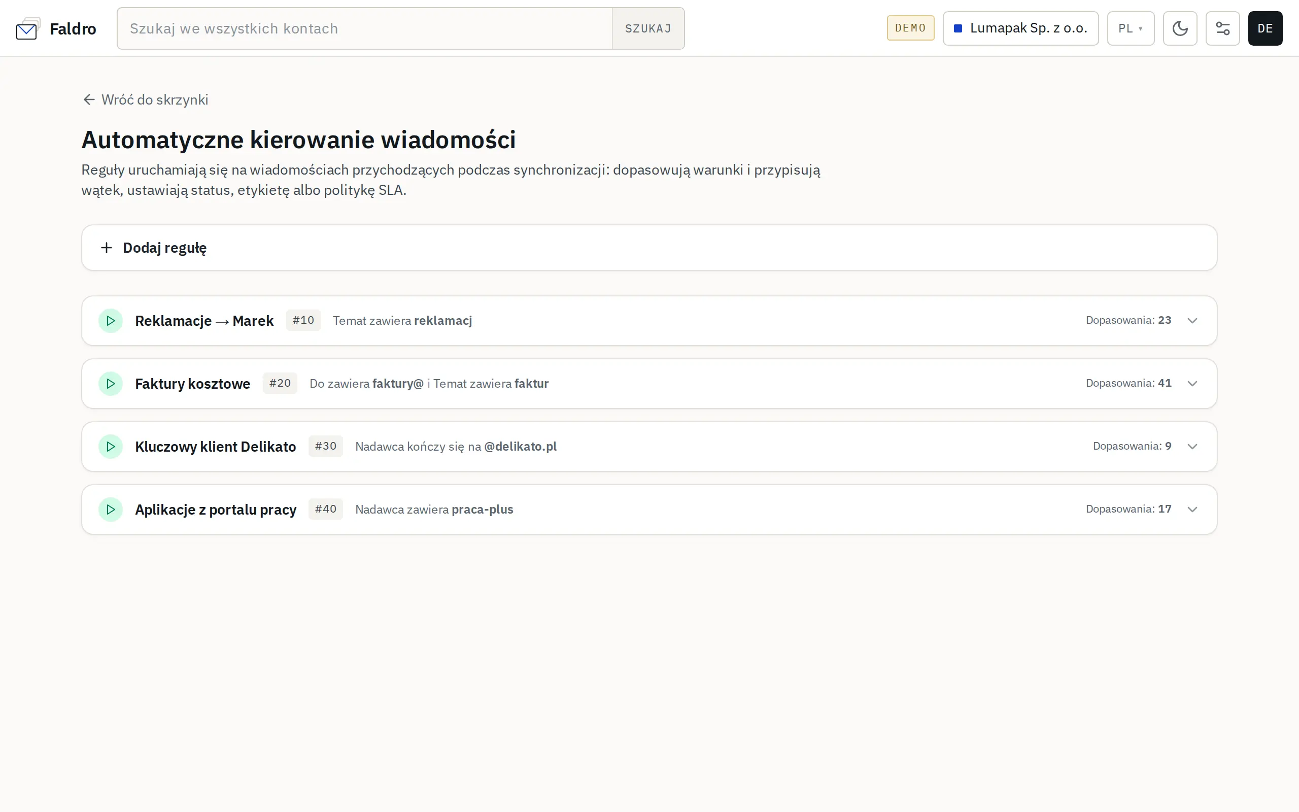
Task: Click Dopasowania: 23 count
Action: click(x=1129, y=320)
